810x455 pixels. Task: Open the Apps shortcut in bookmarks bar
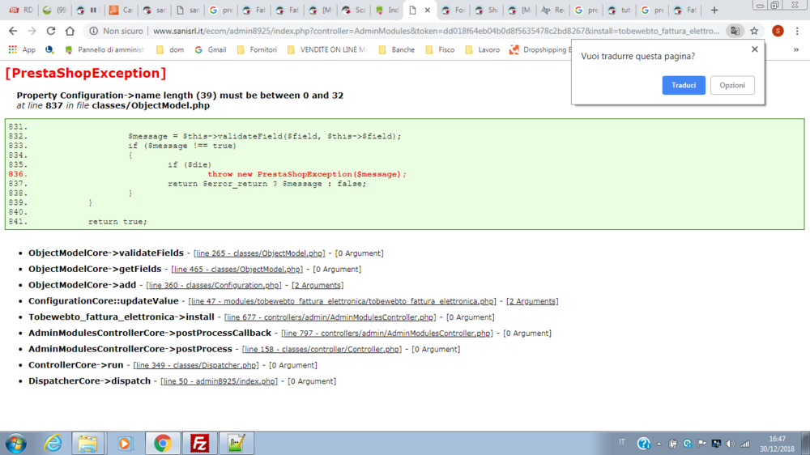(x=22, y=49)
